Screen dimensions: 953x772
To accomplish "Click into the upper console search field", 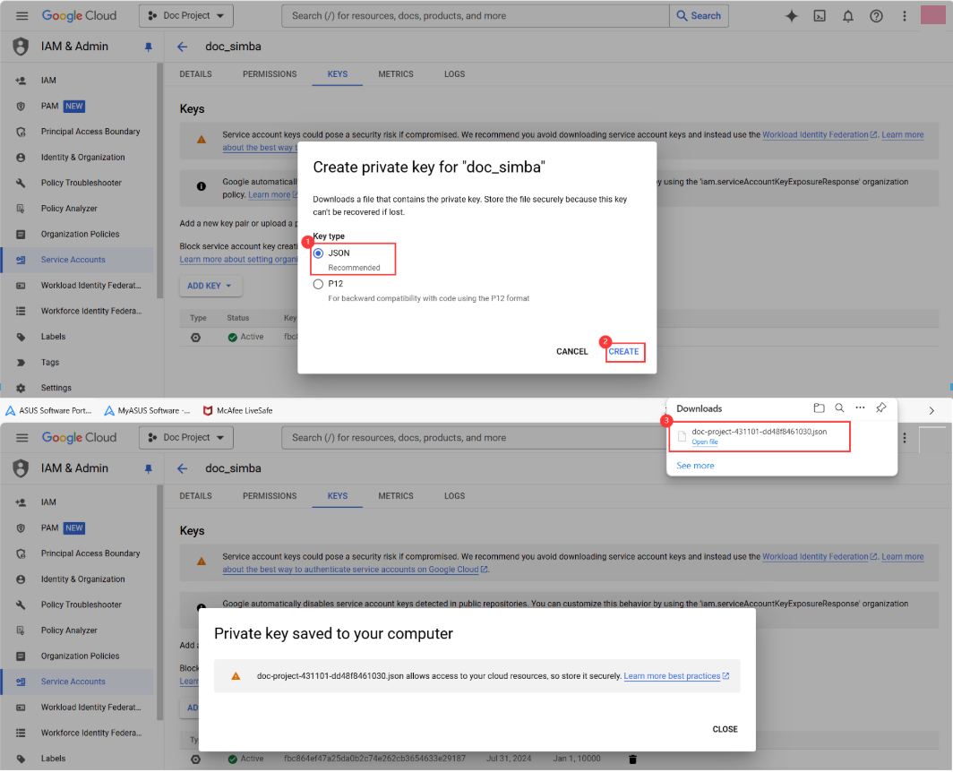I will click(x=476, y=16).
